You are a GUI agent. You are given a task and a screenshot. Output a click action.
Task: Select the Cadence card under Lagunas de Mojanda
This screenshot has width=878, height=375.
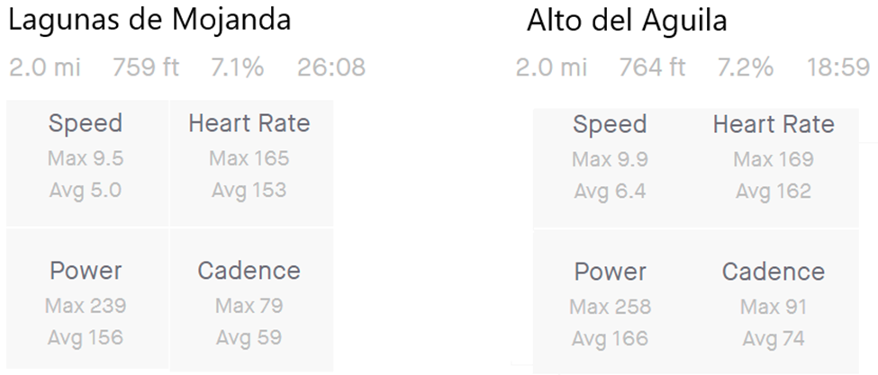pyautogui.click(x=251, y=300)
